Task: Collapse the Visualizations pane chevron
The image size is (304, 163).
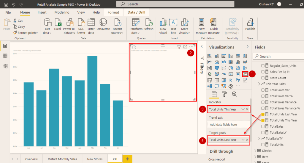Action: (x=248, y=47)
